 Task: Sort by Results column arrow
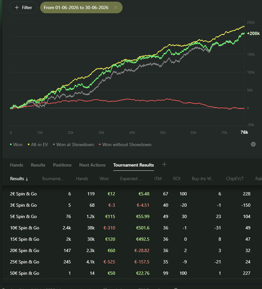27,179
